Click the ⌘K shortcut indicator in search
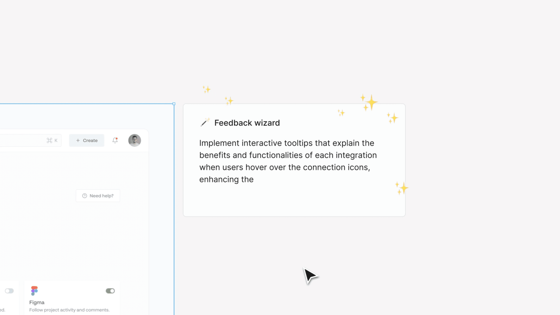560x315 pixels. coord(52,140)
